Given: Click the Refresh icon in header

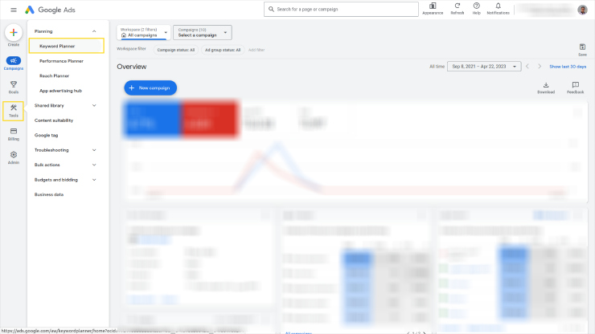Looking at the screenshot, I should [458, 6].
